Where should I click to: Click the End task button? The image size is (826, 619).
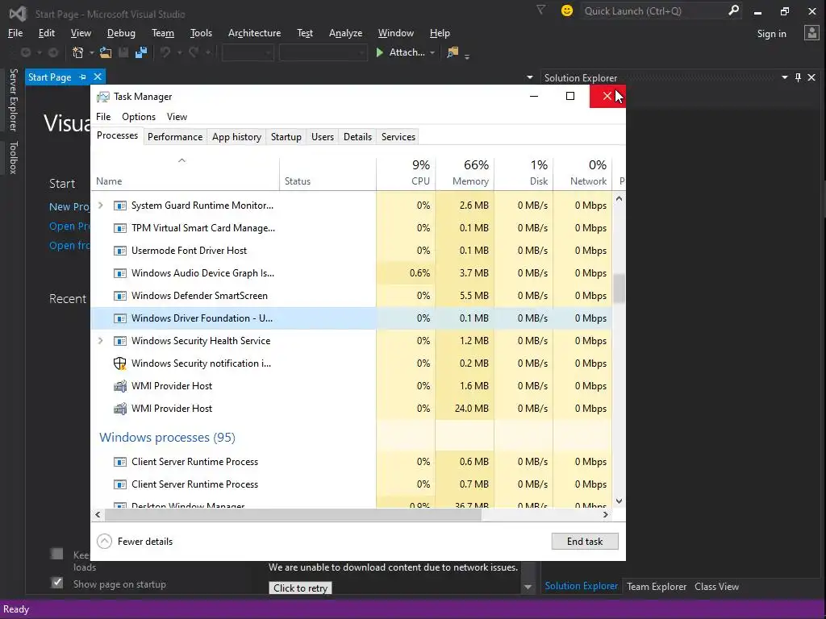[585, 541]
